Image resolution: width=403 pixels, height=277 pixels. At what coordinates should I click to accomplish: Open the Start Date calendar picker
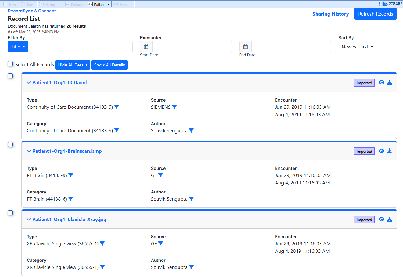(x=146, y=47)
